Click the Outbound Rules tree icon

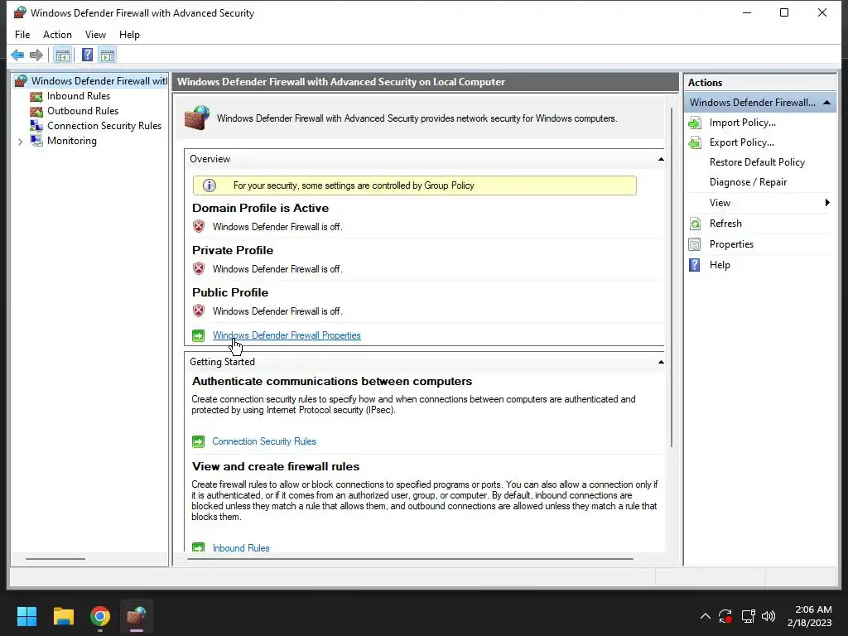tap(36, 111)
